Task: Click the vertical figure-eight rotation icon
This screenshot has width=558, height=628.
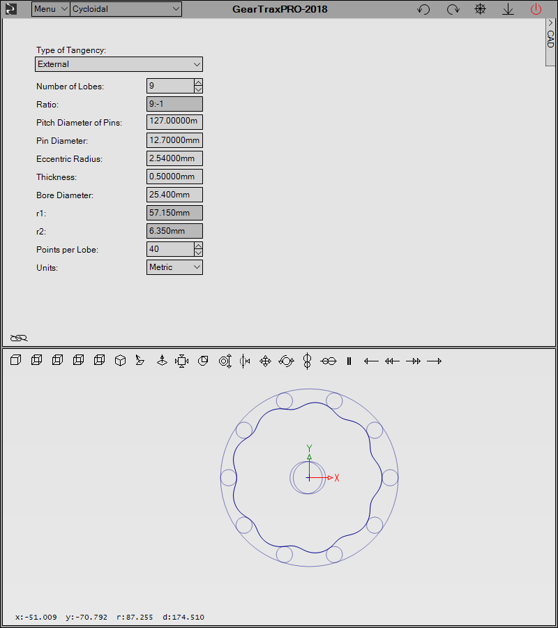Action: pyautogui.click(x=307, y=361)
